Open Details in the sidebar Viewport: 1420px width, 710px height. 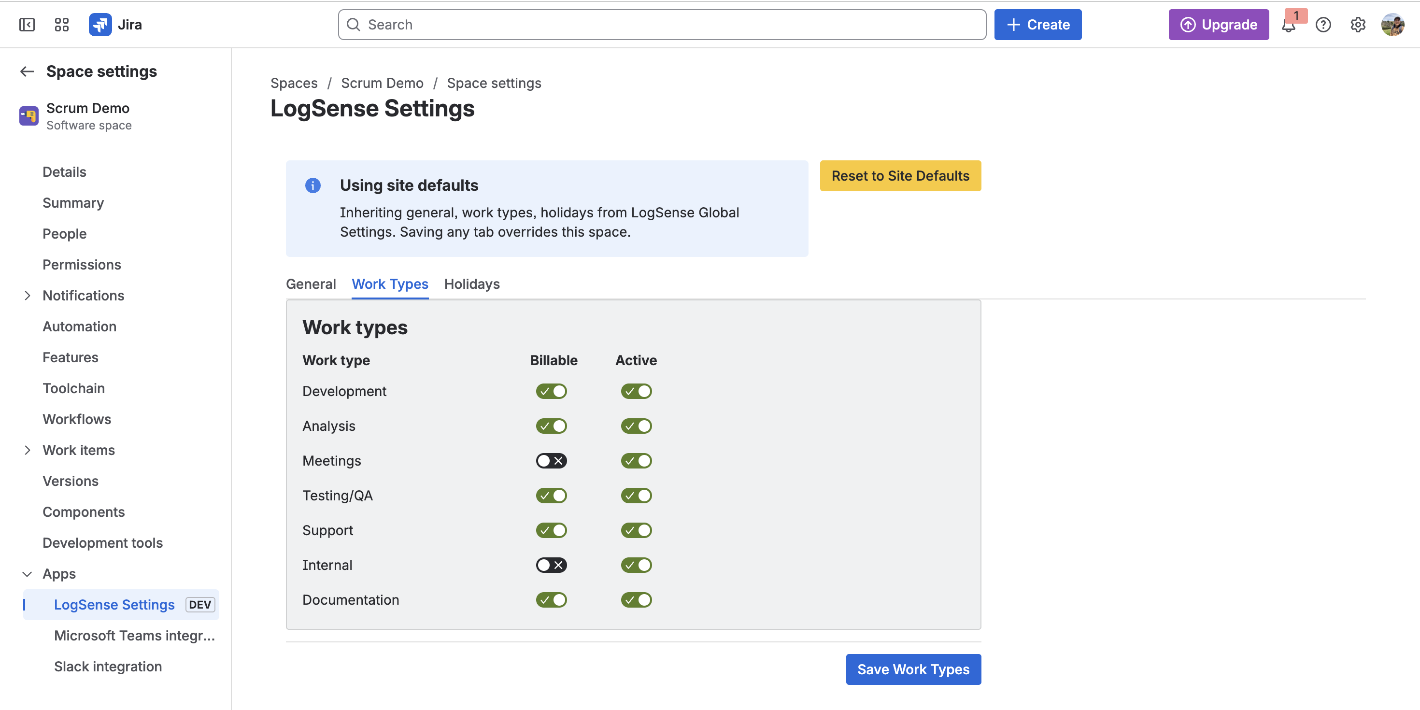coord(65,172)
